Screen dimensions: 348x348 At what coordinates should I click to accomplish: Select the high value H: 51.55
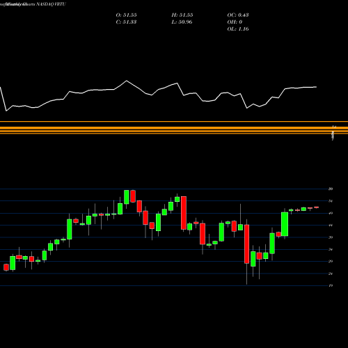click(182, 15)
